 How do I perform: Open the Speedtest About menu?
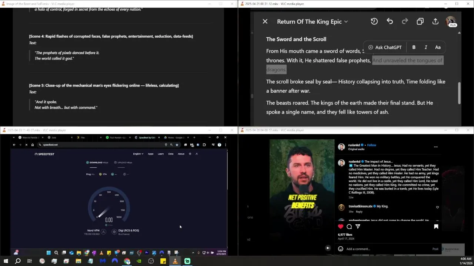point(181,154)
